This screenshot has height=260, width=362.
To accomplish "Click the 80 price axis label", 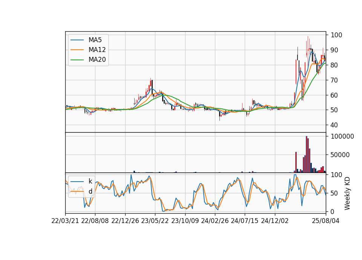I will pos(334,65).
